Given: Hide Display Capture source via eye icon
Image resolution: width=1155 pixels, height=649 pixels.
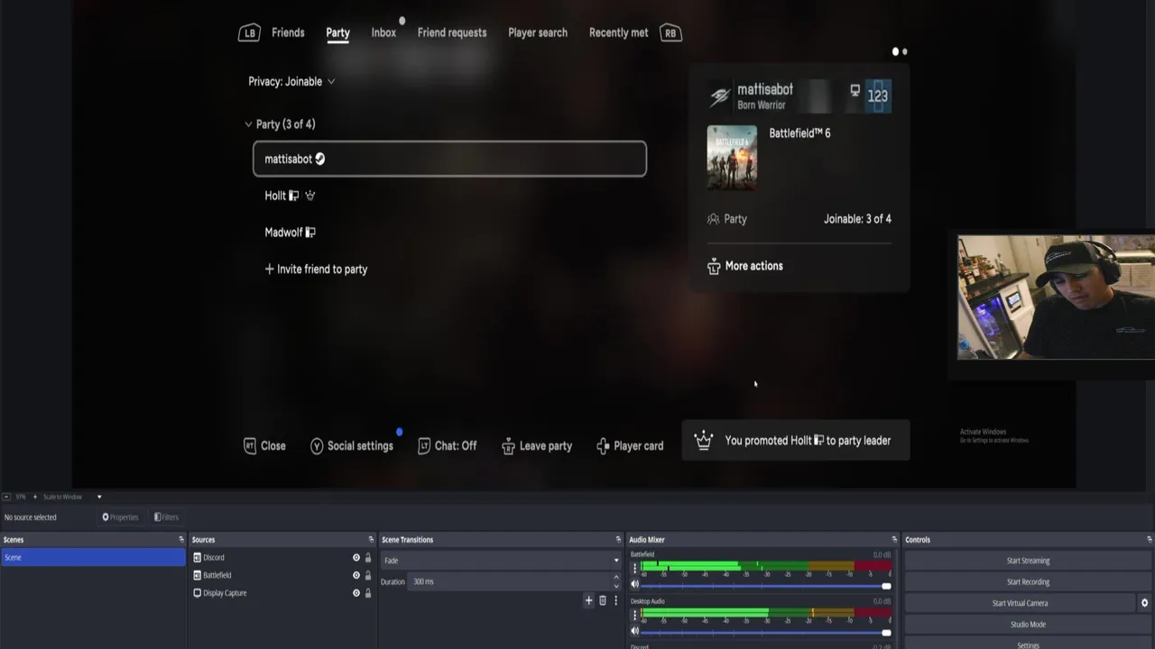Looking at the screenshot, I should coord(356,593).
